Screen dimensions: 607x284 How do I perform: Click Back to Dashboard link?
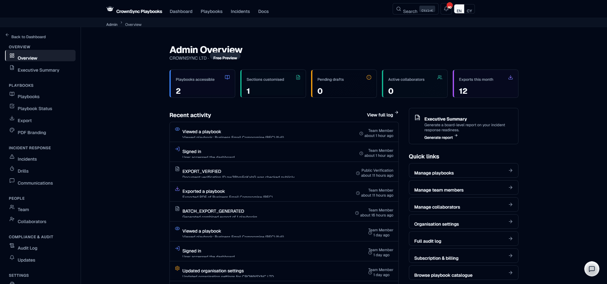tap(26, 37)
